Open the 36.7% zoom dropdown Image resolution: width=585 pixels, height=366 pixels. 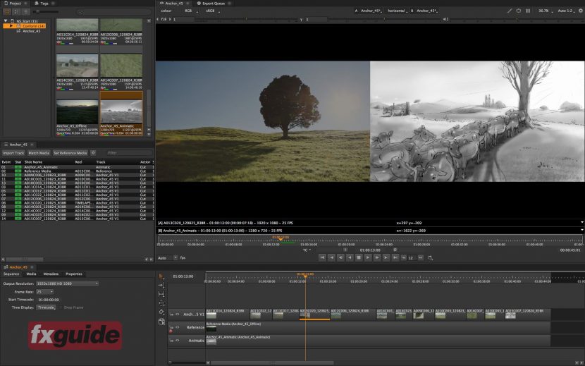click(545, 11)
